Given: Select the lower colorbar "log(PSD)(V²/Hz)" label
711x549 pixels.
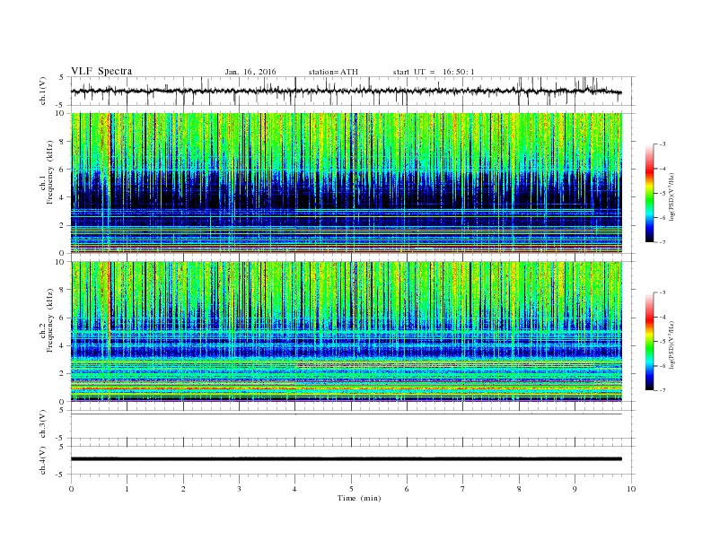Looking at the screenshot, I should [x=671, y=344].
